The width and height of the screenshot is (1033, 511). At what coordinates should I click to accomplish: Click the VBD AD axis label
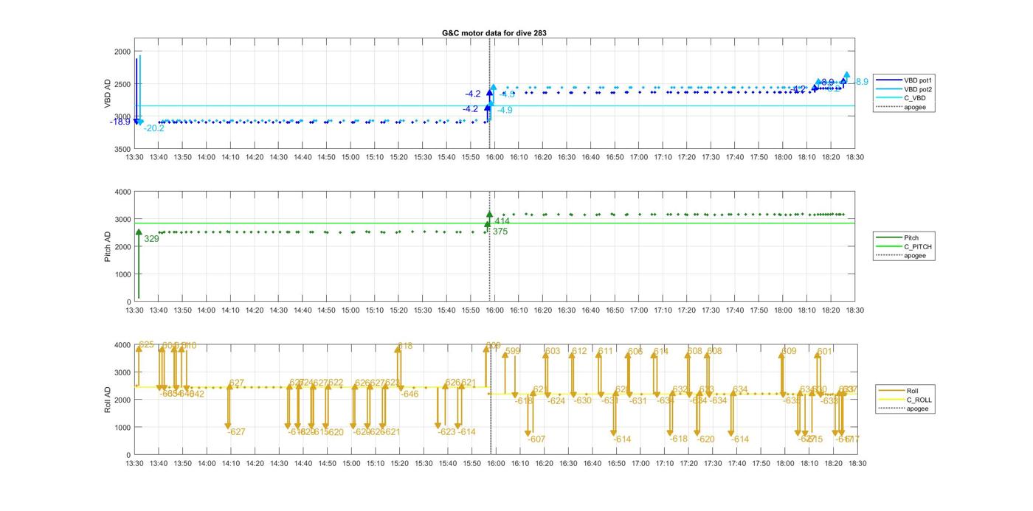coord(108,94)
